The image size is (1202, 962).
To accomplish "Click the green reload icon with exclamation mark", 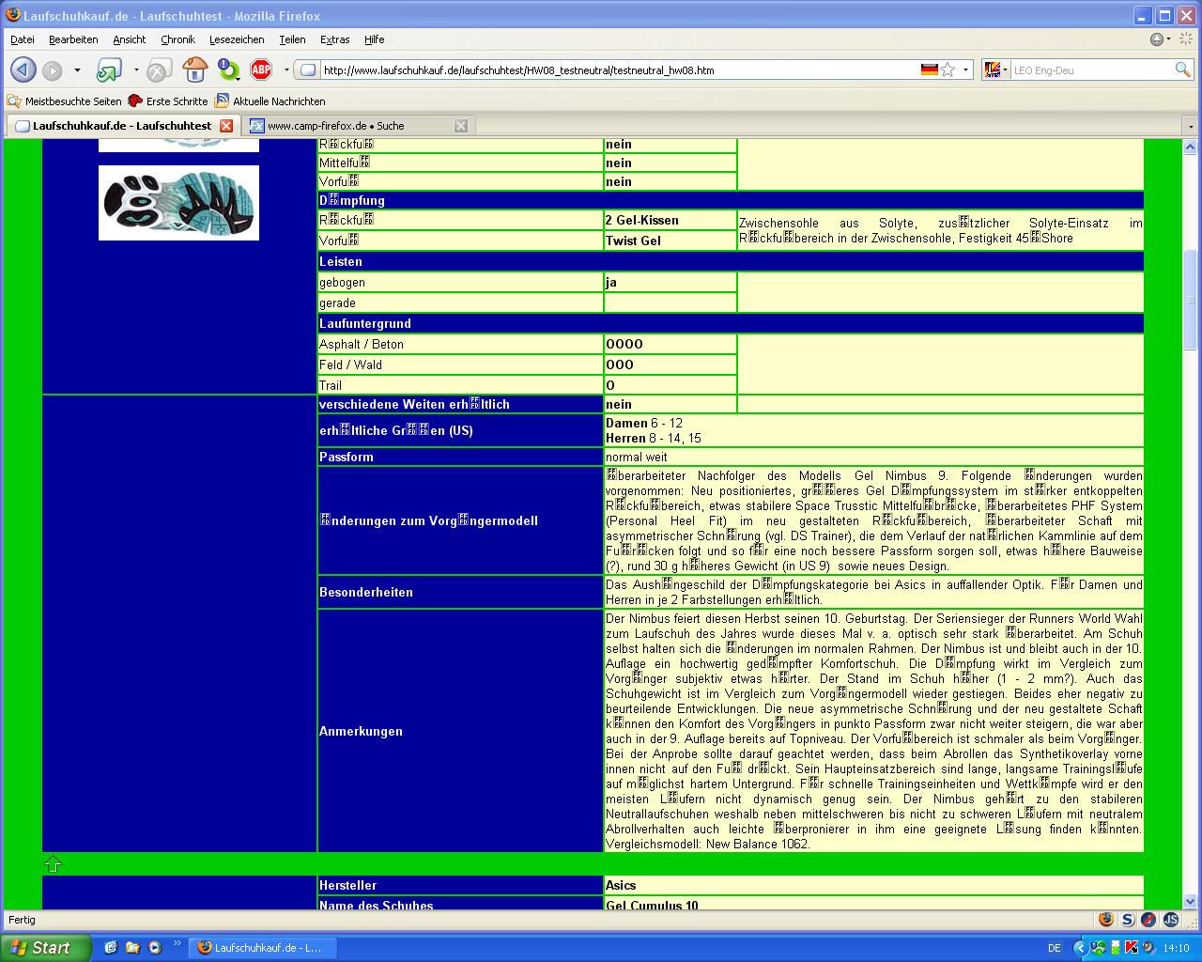I will (x=228, y=70).
